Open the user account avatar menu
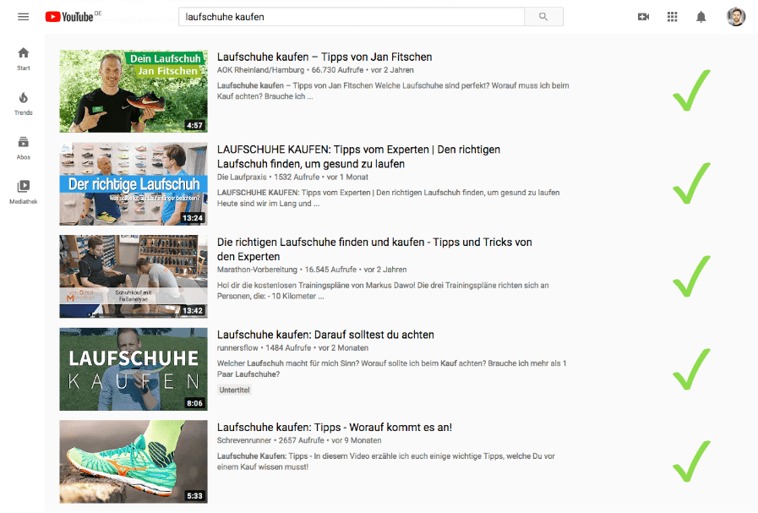This screenshot has height=513, width=758. (735, 17)
